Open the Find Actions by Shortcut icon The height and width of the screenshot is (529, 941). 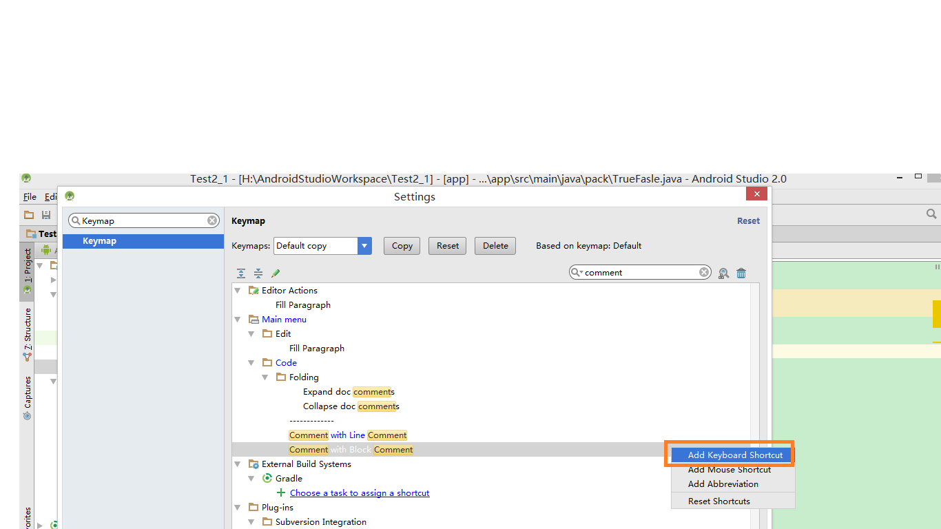tap(723, 273)
